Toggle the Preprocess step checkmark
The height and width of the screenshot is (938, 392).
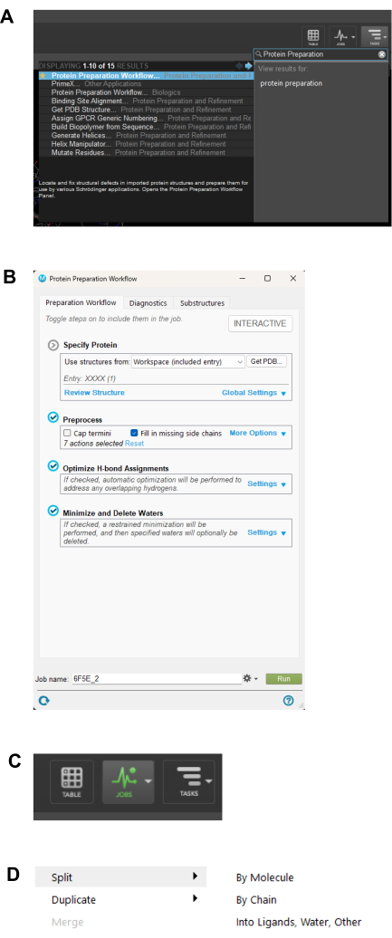[x=53, y=418]
